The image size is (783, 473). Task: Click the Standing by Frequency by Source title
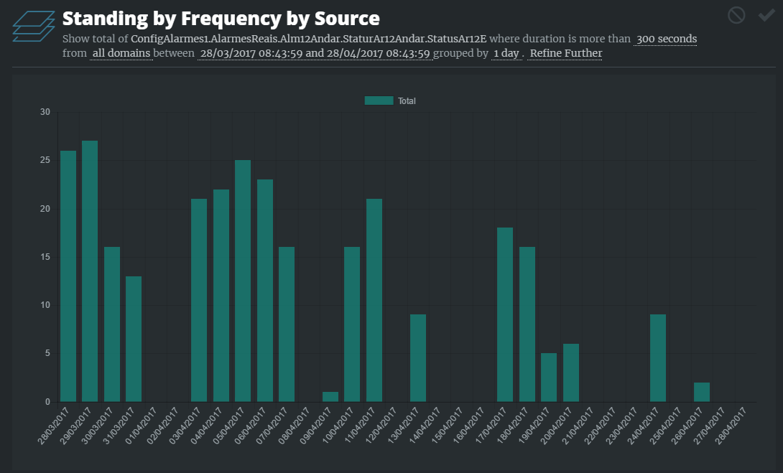click(221, 18)
